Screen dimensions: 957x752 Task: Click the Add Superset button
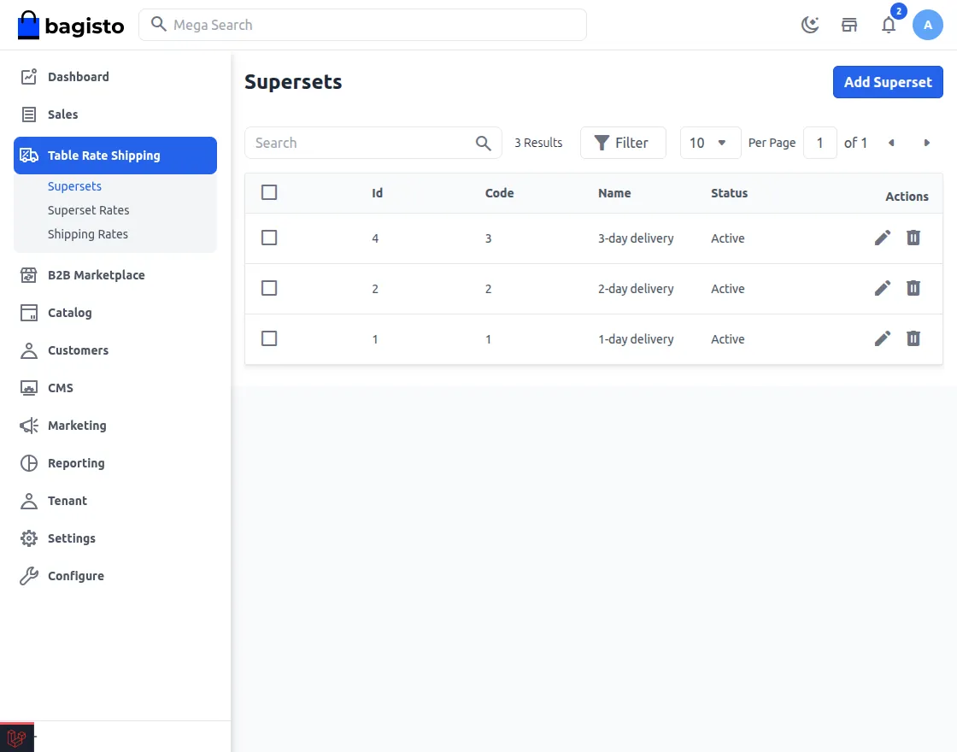888,82
